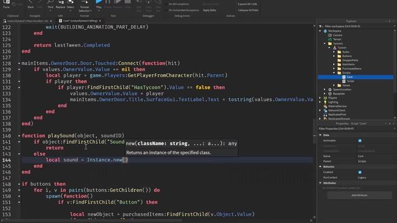Collapse the Workspace tree node
This screenshot has height=223, width=397.
point(320,31)
